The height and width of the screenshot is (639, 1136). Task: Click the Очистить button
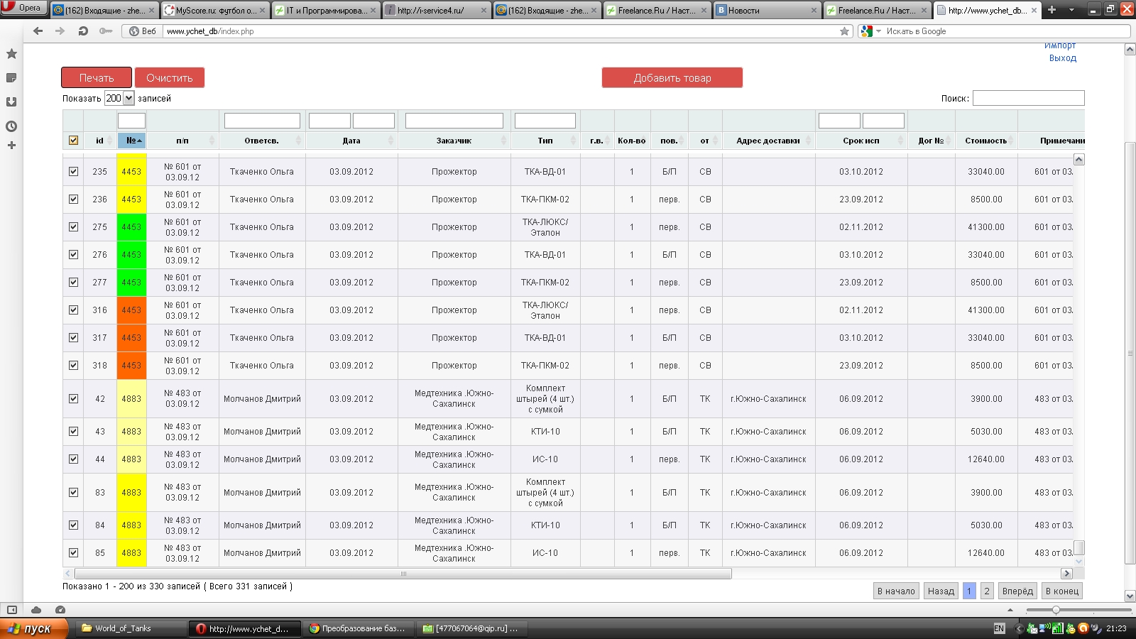pyautogui.click(x=170, y=77)
